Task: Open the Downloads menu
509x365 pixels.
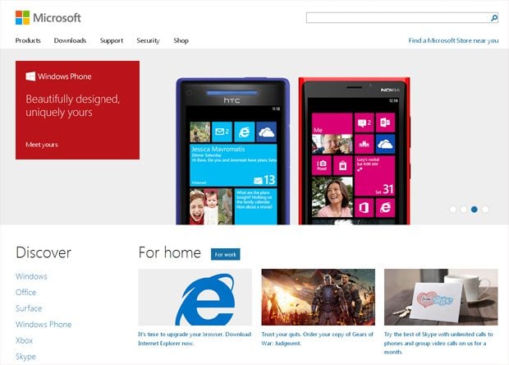Action: 70,40
